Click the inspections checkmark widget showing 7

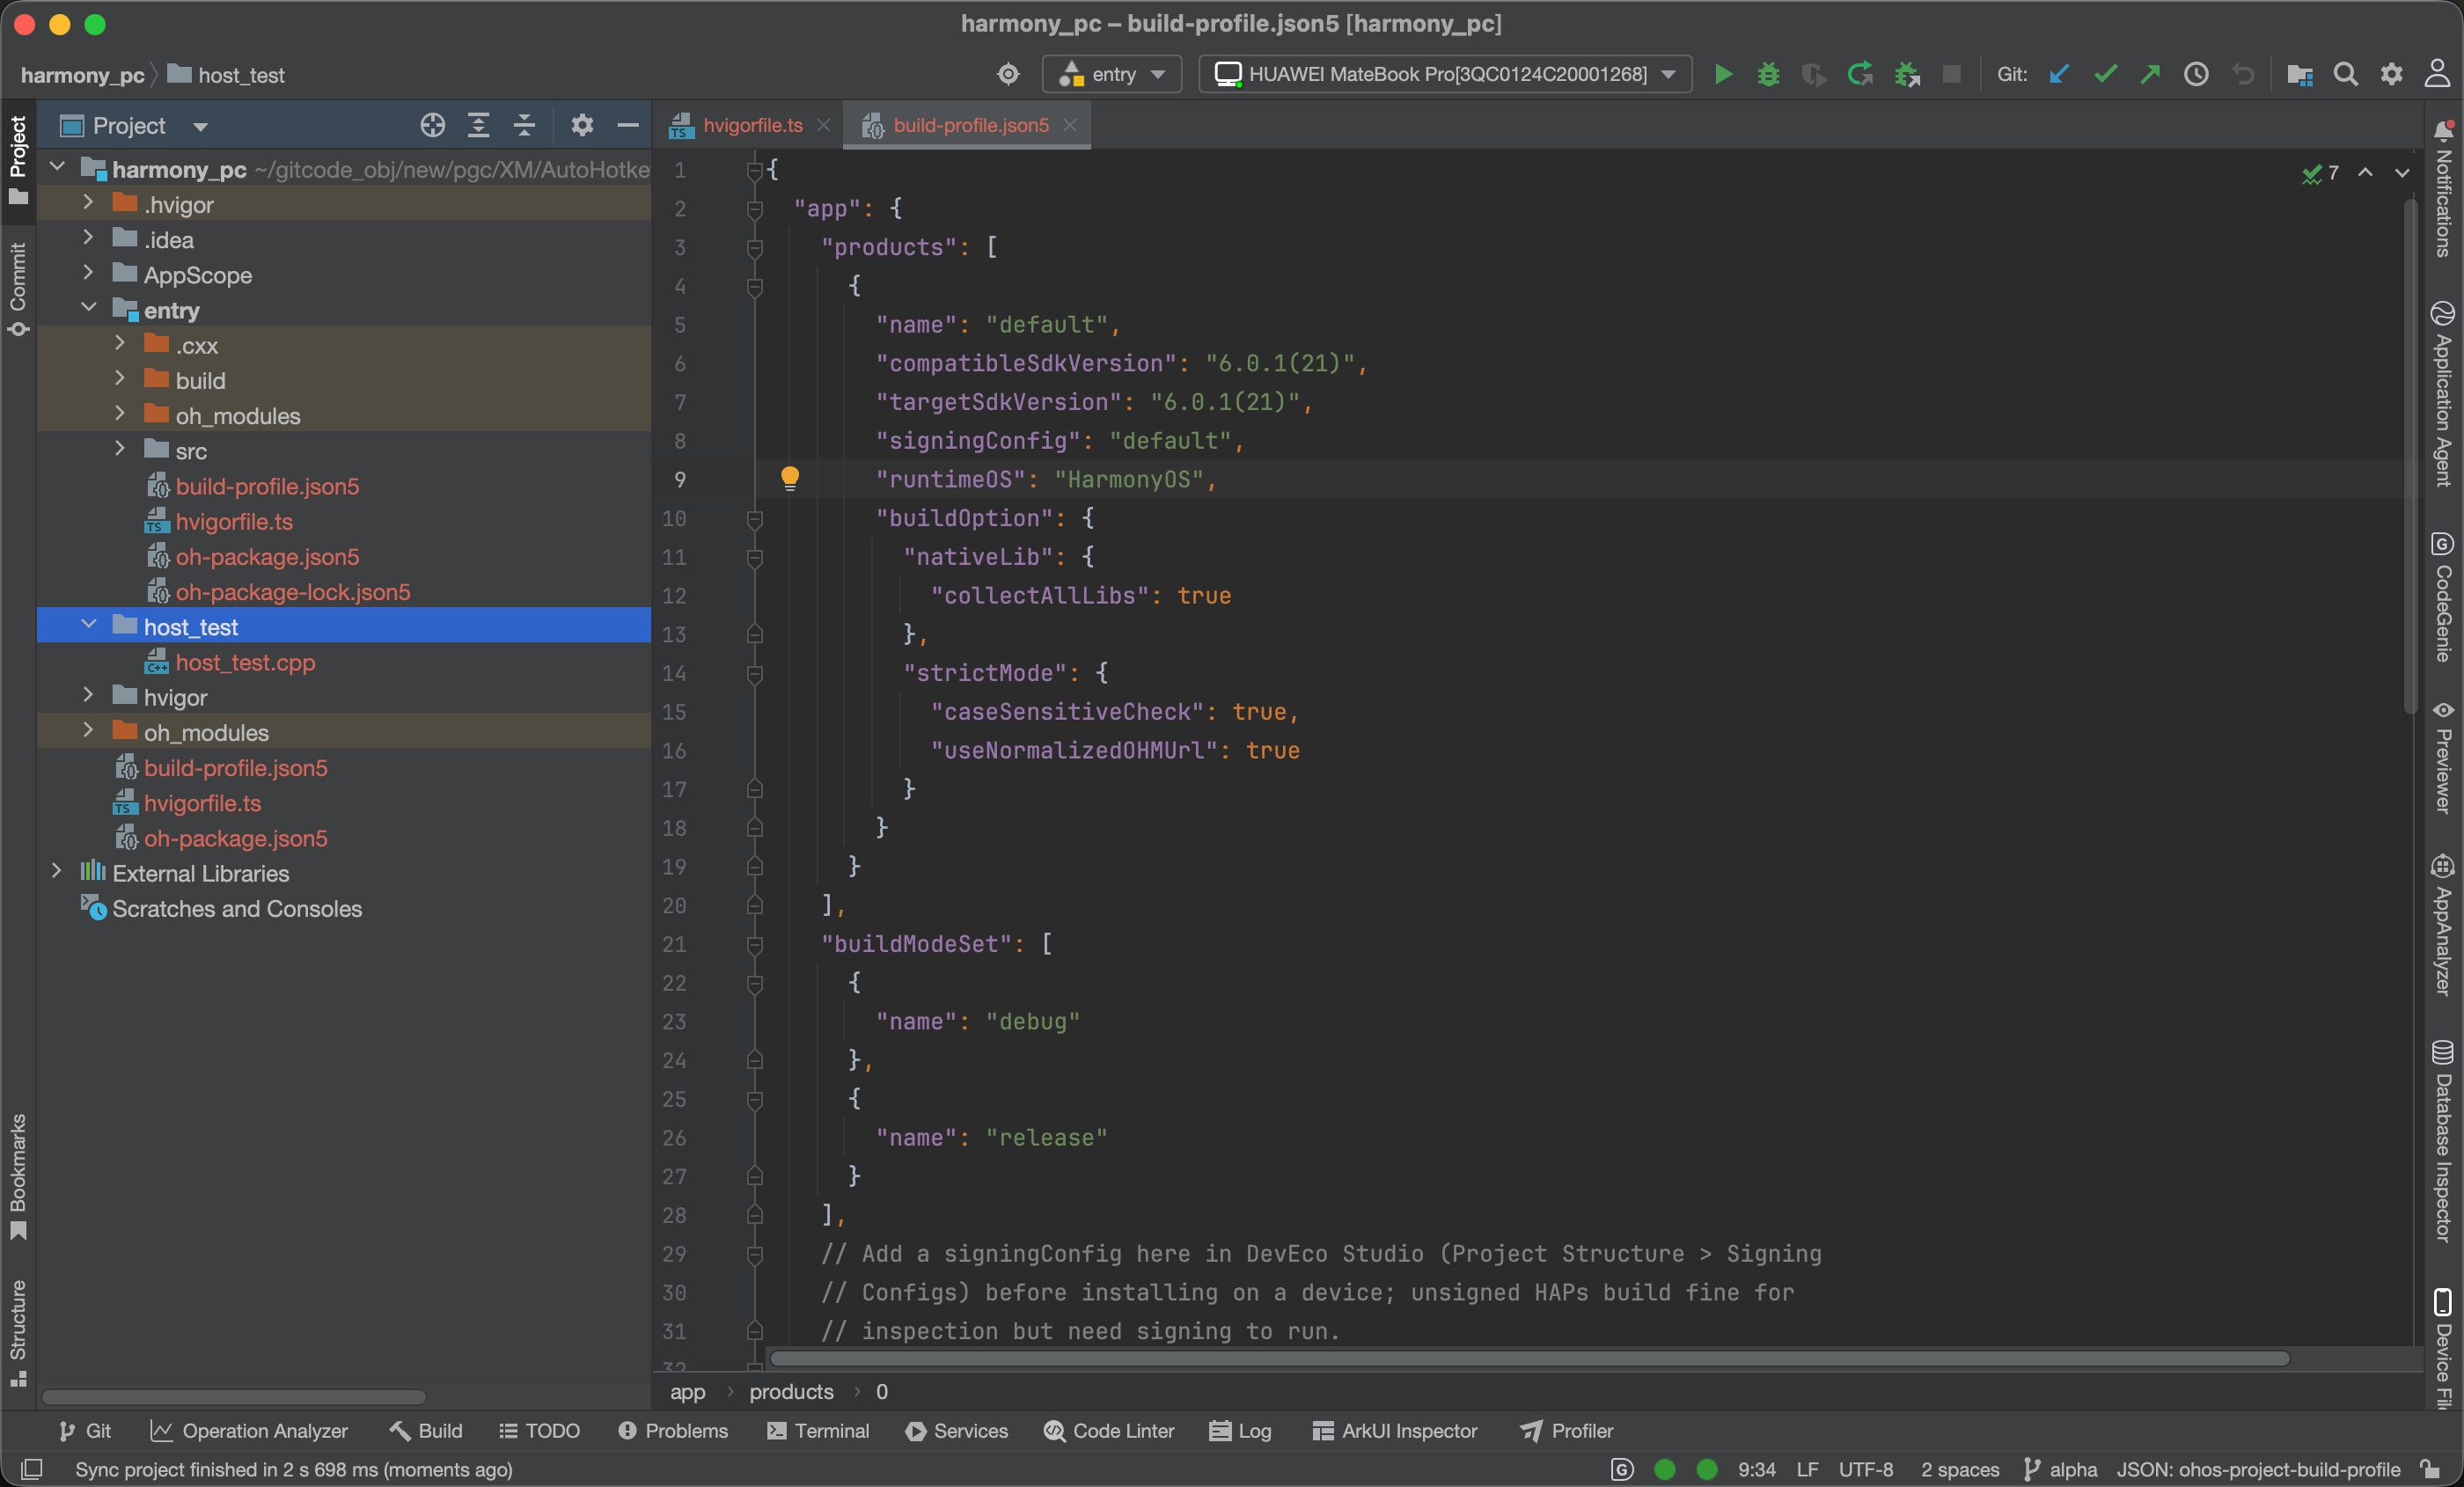pyautogui.click(x=2320, y=173)
